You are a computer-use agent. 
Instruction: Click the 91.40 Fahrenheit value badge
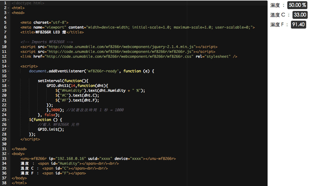(298, 25)
